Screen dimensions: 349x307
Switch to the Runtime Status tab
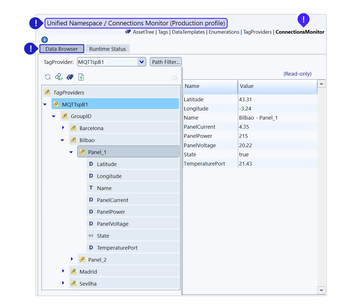coord(107,49)
